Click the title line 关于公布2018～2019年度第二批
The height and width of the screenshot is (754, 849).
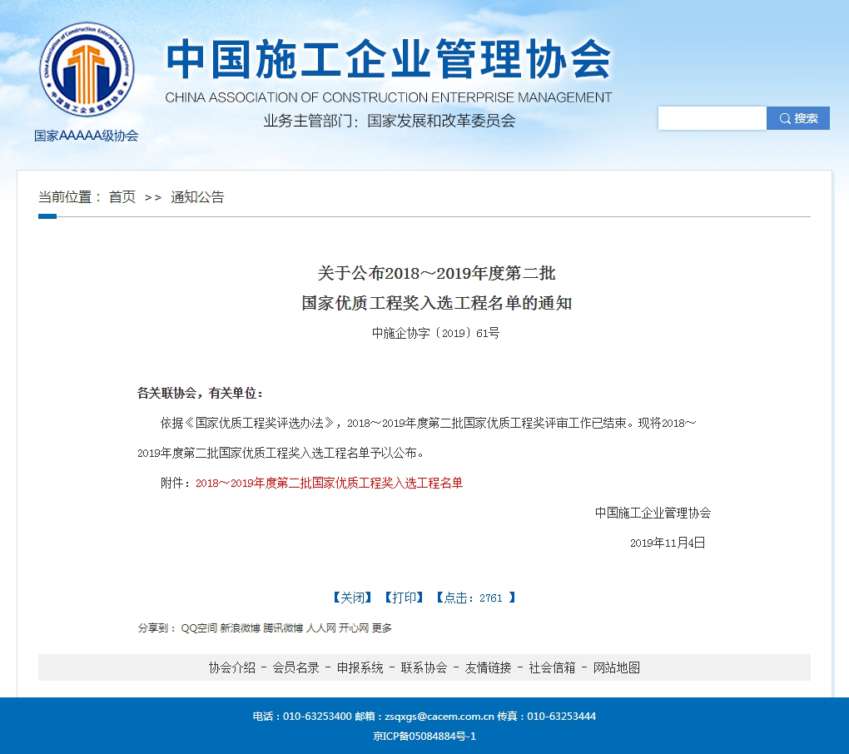pos(436,273)
